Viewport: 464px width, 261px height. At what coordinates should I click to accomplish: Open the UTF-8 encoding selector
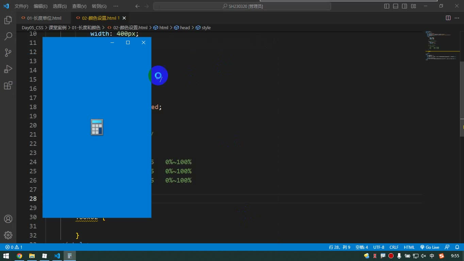pos(379,247)
